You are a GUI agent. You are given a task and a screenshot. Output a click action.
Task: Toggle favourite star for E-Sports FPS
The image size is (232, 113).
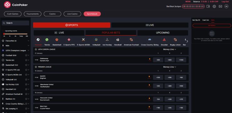[x=26, y=70]
